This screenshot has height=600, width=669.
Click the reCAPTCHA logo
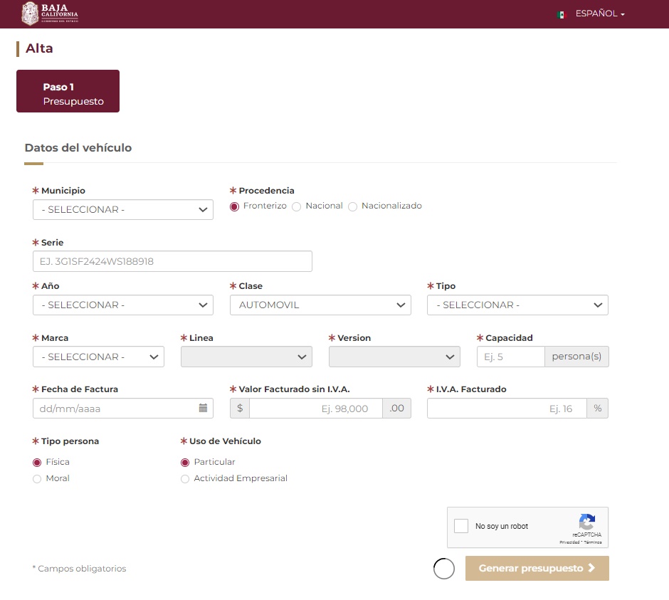point(586,522)
